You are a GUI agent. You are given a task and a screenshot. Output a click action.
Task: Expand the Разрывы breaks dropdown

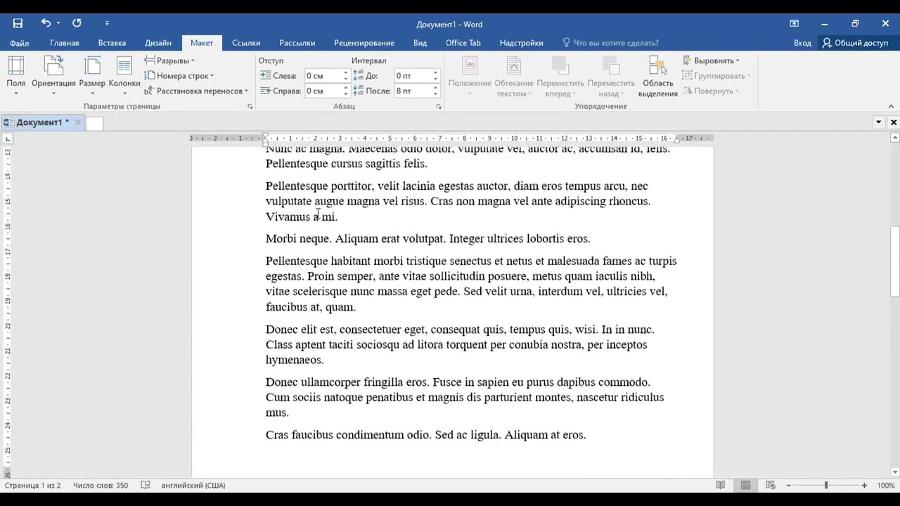click(169, 60)
